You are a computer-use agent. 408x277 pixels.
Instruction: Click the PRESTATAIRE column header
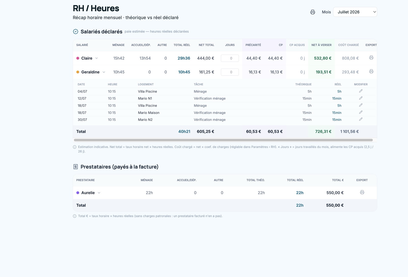pos(85,180)
